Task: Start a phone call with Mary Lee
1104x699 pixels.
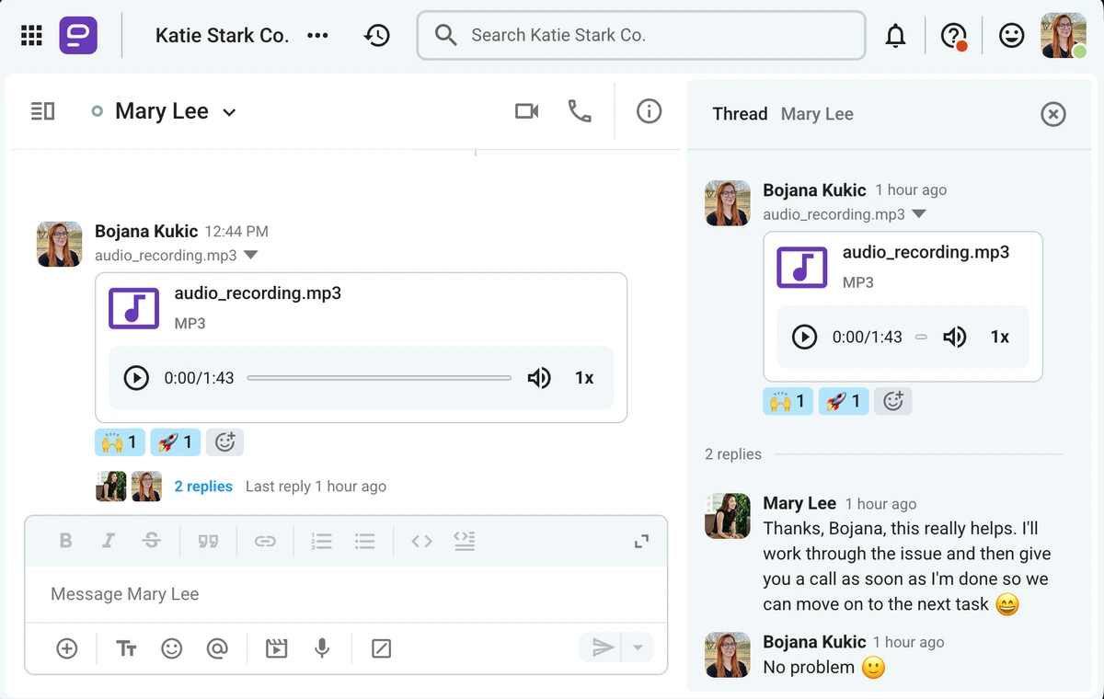Action: [x=580, y=110]
